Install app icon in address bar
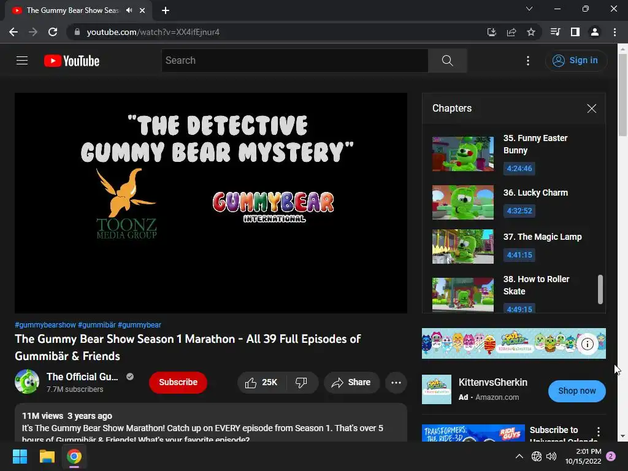Viewport: 628px width, 471px height. point(491,32)
